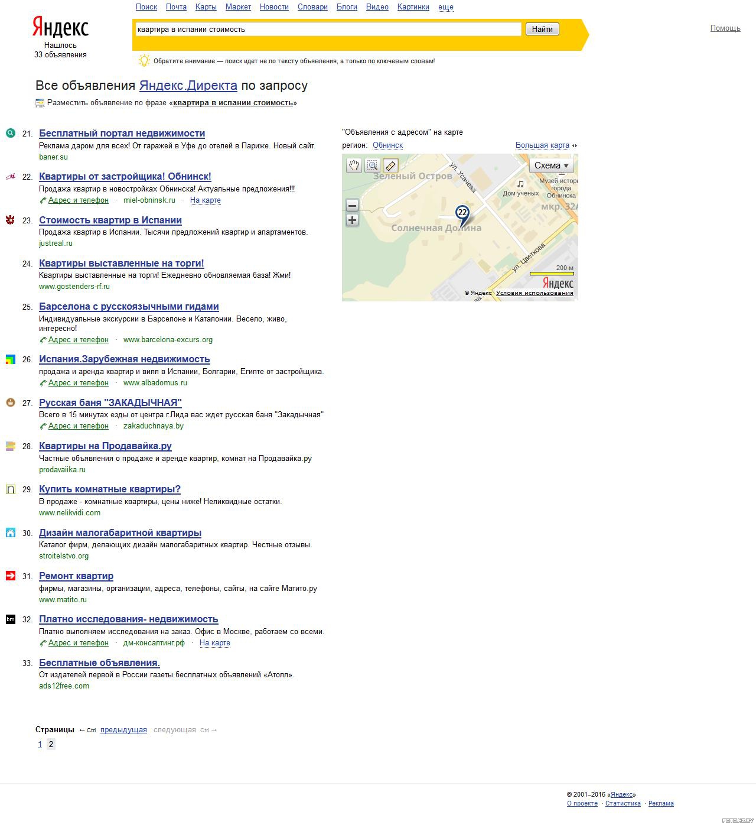This screenshot has width=756, height=825.
Task: Select the magnifier zoom-area map tool
Action: pos(372,165)
